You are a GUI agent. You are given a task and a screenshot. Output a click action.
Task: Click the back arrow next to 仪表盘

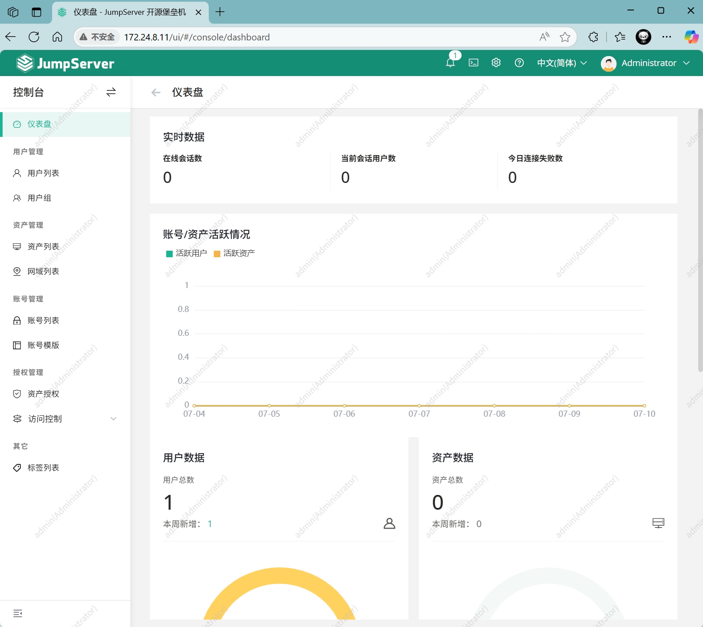156,93
